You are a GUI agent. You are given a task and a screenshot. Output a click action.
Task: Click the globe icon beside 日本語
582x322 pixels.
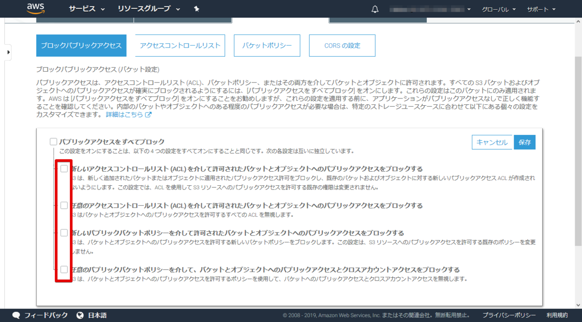click(79, 314)
